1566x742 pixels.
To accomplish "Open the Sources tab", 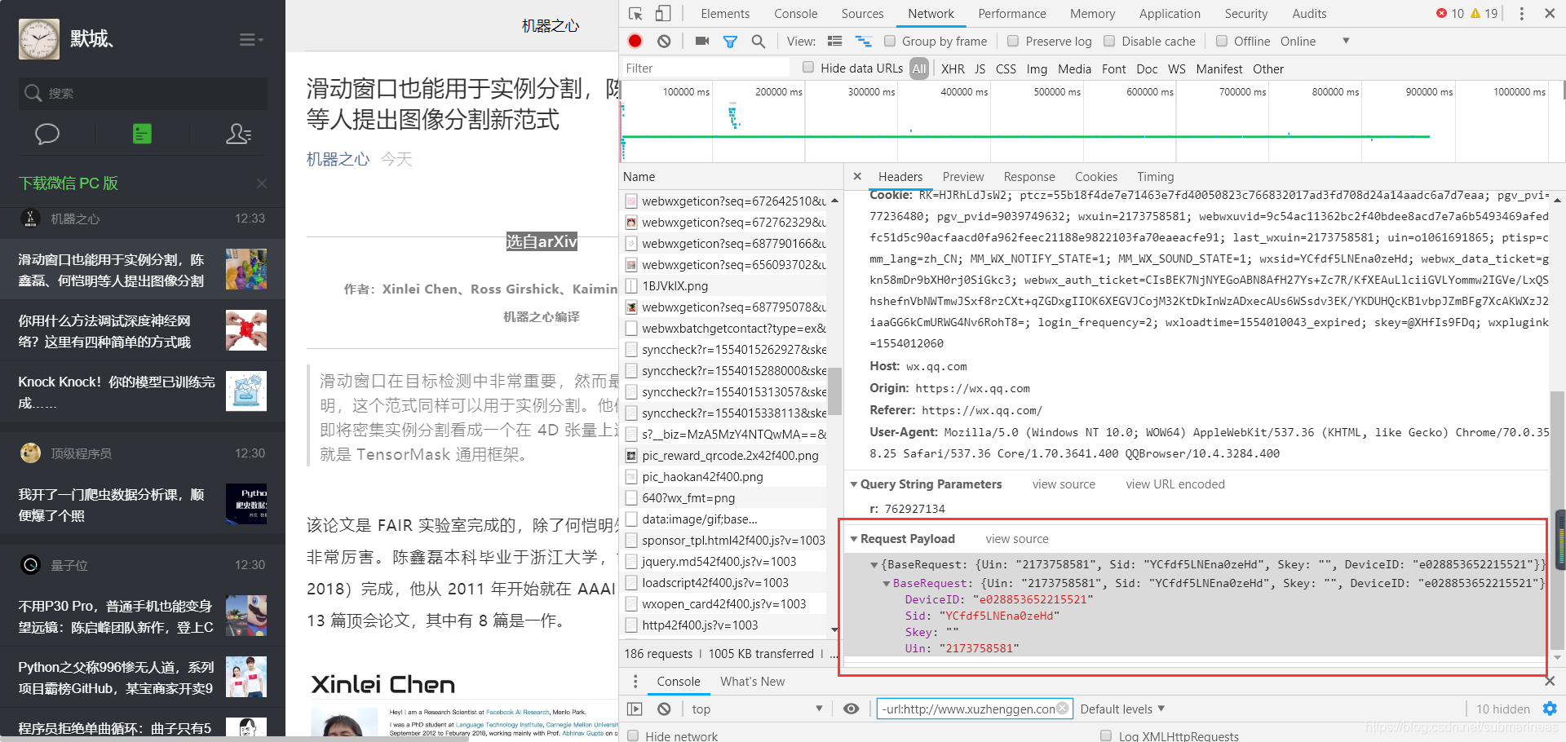I will (x=862, y=14).
